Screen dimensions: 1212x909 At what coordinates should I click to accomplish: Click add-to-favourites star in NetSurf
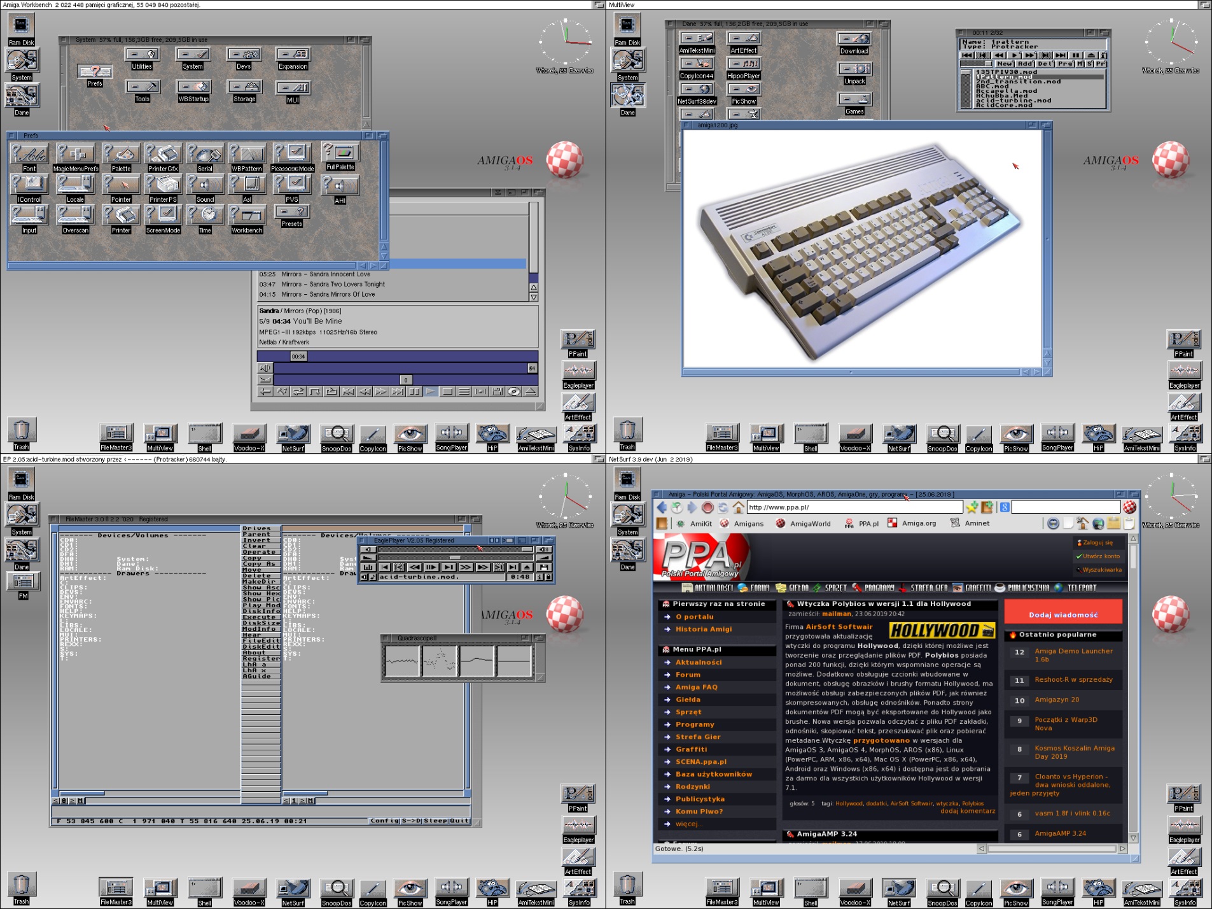[972, 507]
